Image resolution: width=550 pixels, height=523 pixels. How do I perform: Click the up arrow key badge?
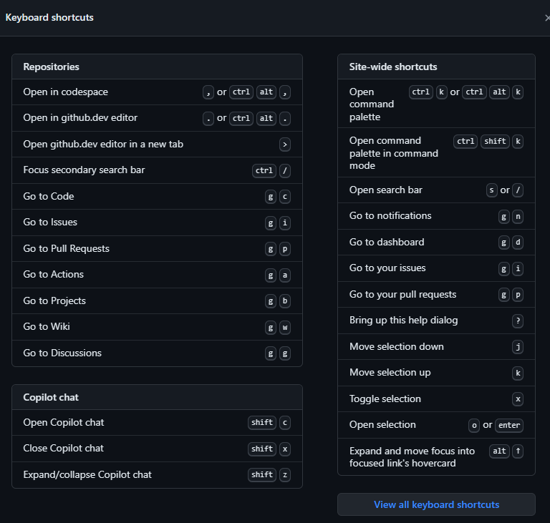point(518,451)
